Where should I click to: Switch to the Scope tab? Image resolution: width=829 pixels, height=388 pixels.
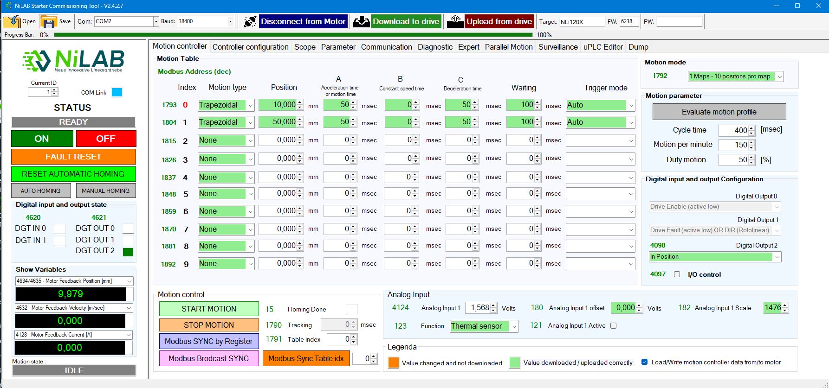click(304, 47)
